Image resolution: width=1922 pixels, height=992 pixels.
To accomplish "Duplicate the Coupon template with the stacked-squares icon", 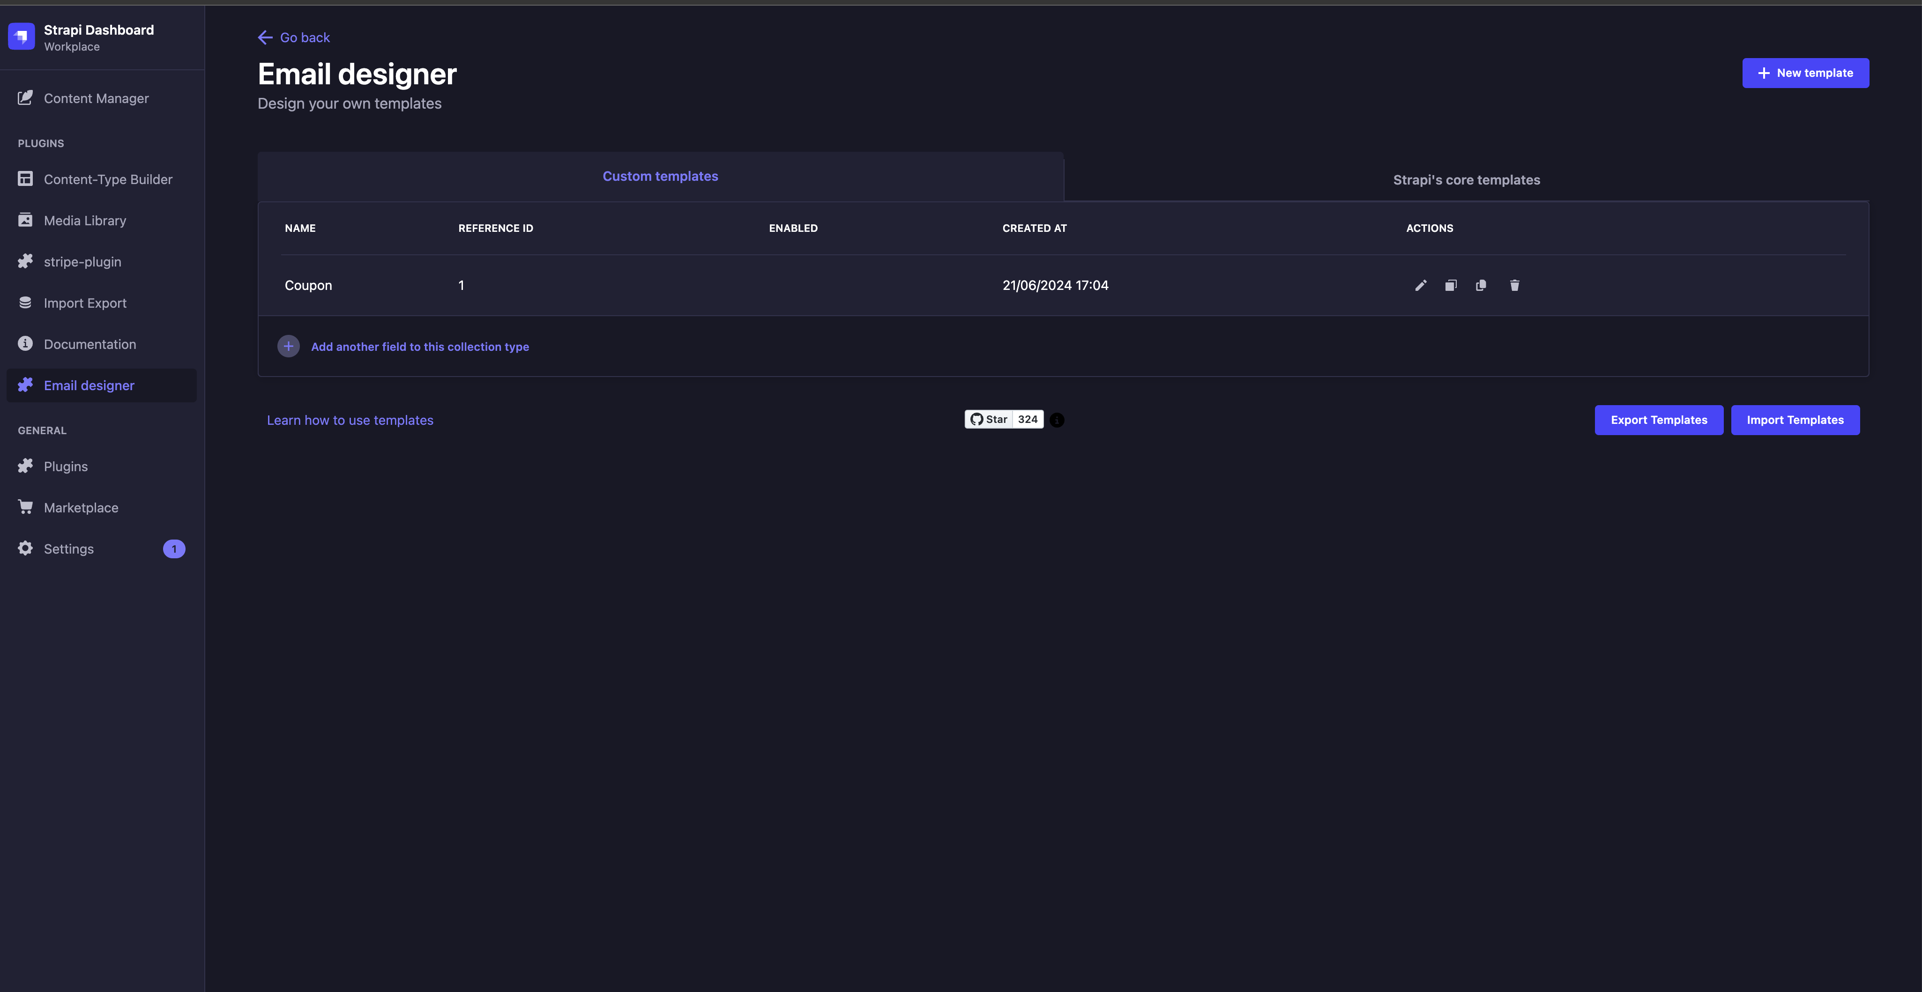I will 1451,285.
